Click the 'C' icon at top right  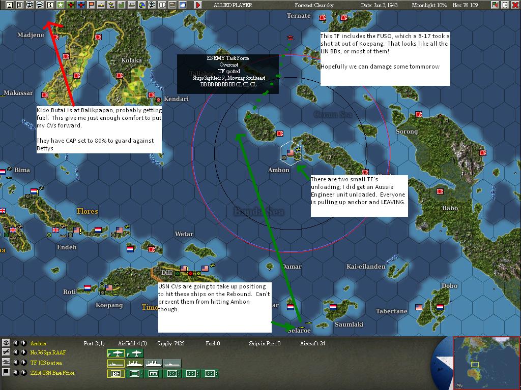(505, 5)
